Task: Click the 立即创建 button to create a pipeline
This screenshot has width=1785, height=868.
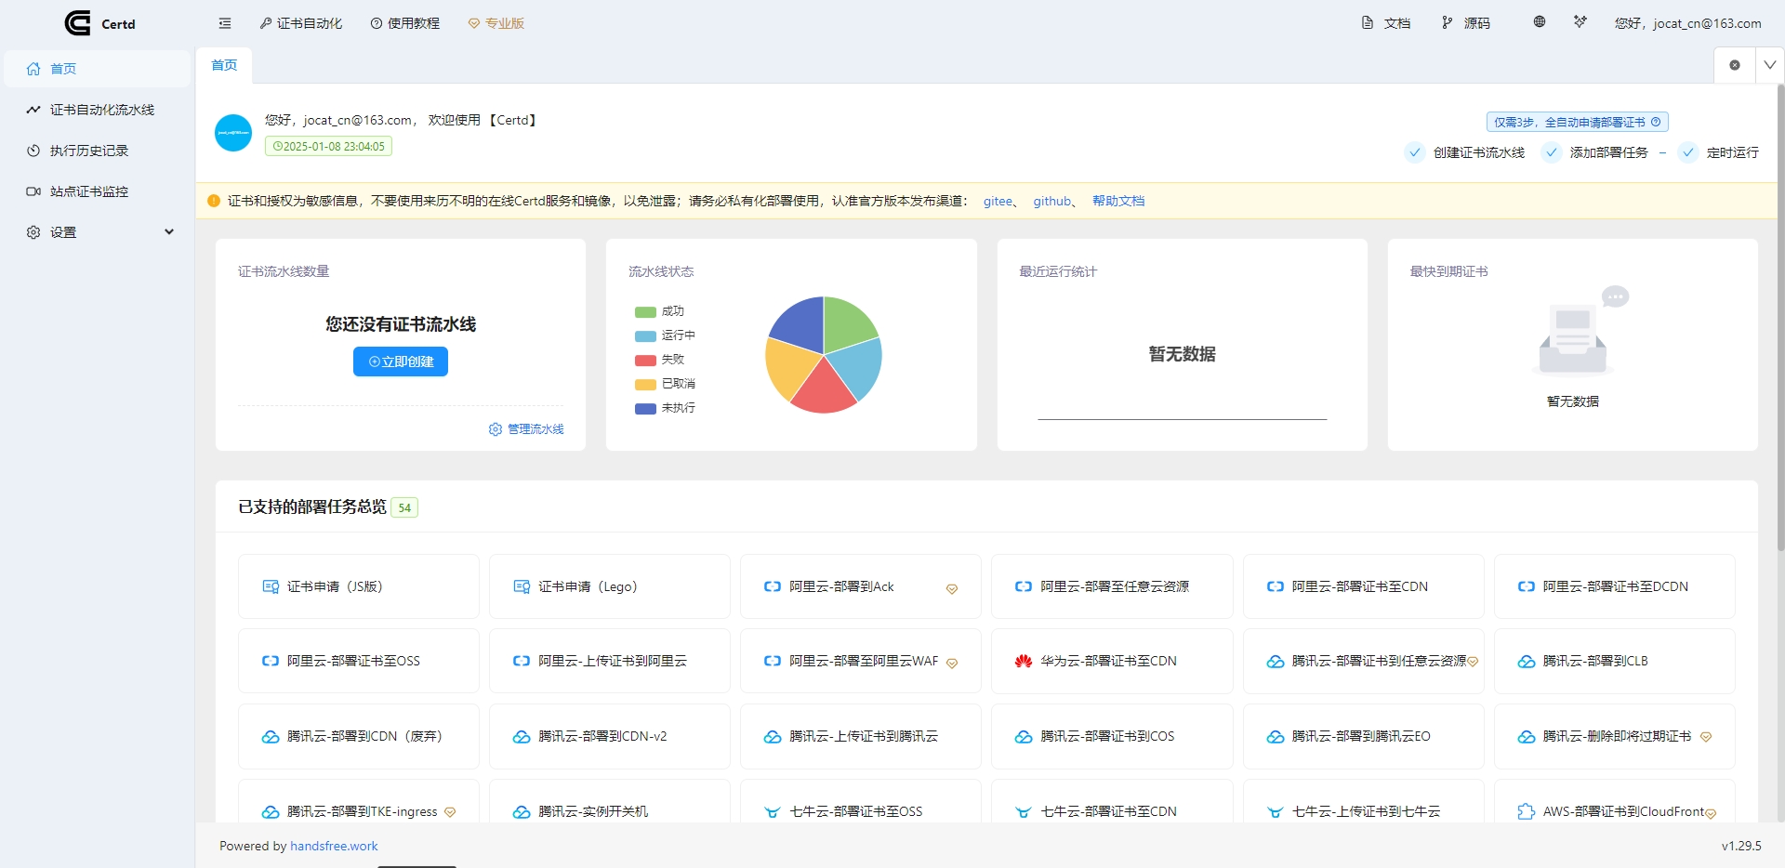Action: [x=400, y=362]
